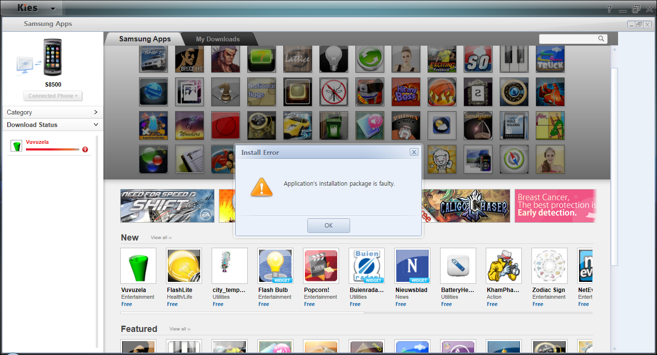Open the SandGlass app icon
657x355 pixels.
[478, 126]
